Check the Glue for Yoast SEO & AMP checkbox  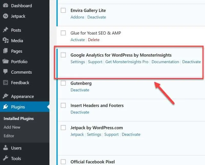(63, 33)
